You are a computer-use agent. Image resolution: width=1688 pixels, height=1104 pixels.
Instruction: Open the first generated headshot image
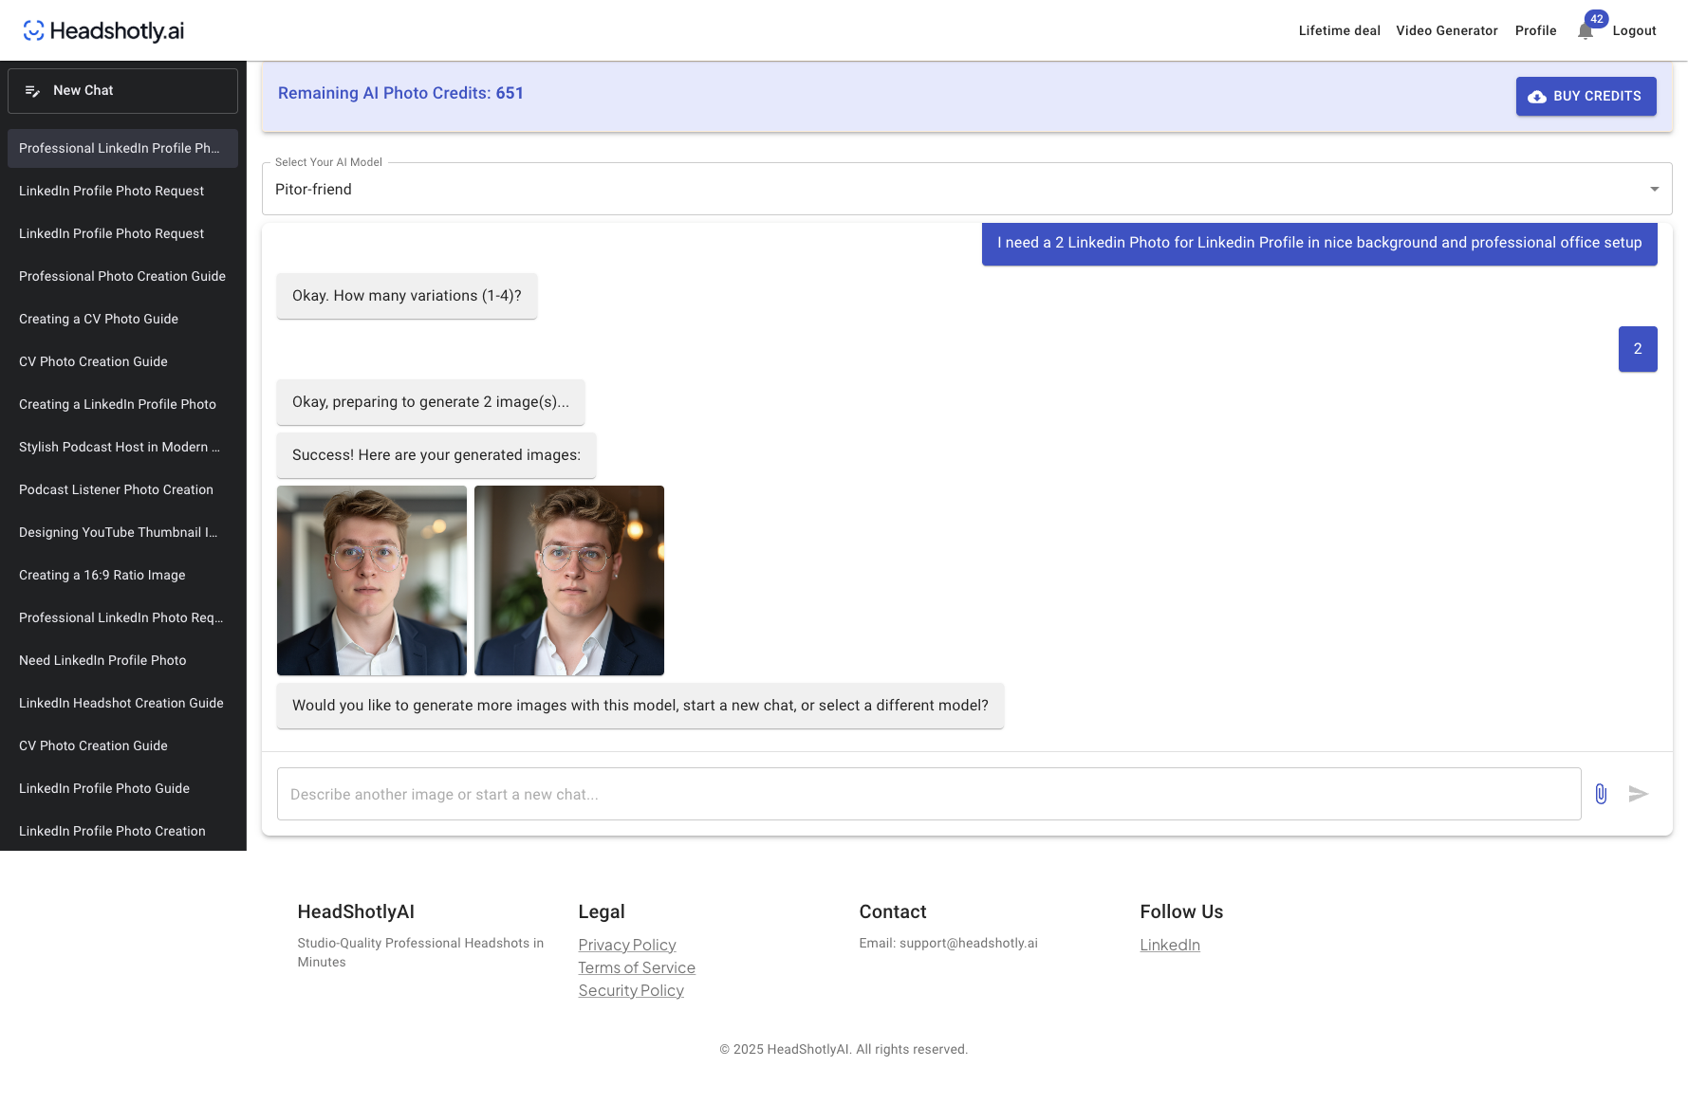372,580
